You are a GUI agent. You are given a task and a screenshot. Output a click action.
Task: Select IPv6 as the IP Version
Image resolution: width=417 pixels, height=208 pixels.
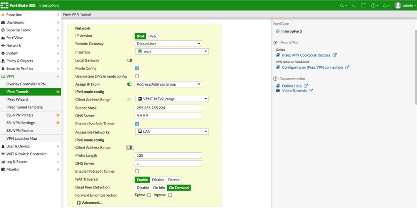pos(152,36)
